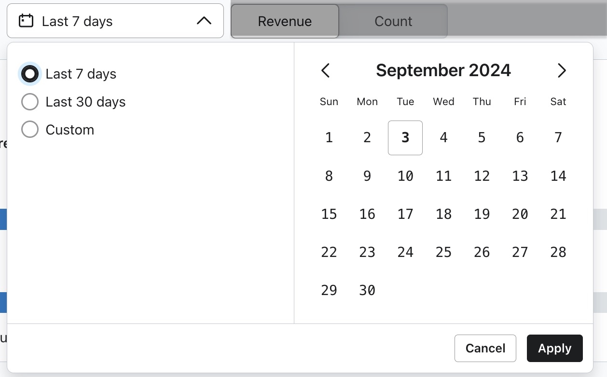Screen dimensions: 607x377
Task: Click September 27 date cell
Action: tap(520, 252)
